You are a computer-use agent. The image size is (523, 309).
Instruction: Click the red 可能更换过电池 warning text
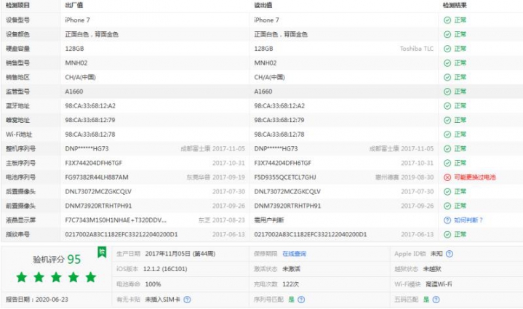pyautogui.click(x=475, y=177)
